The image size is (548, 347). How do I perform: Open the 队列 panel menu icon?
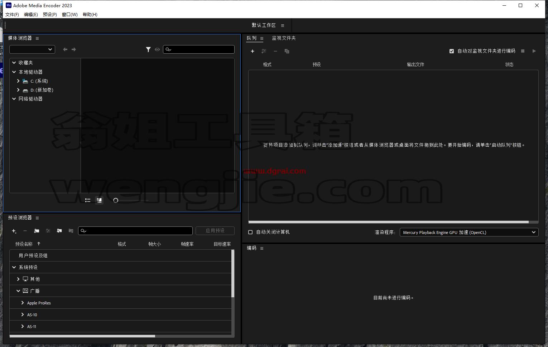(262, 38)
